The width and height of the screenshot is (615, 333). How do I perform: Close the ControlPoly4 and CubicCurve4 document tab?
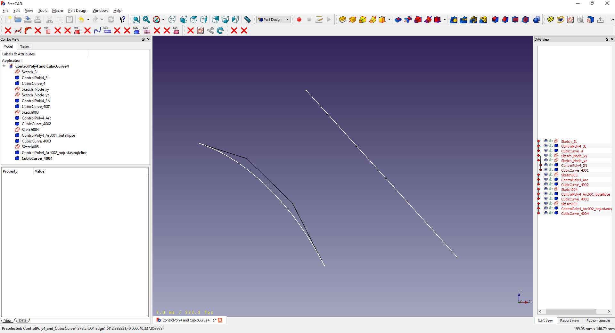click(x=220, y=320)
